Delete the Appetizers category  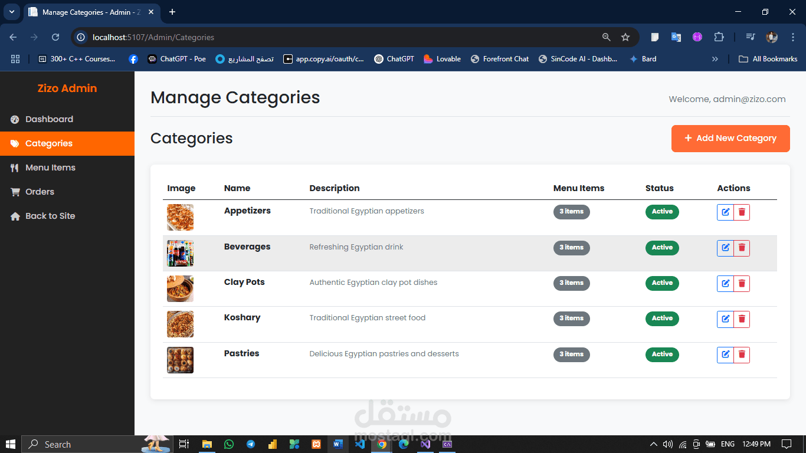click(x=742, y=212)
